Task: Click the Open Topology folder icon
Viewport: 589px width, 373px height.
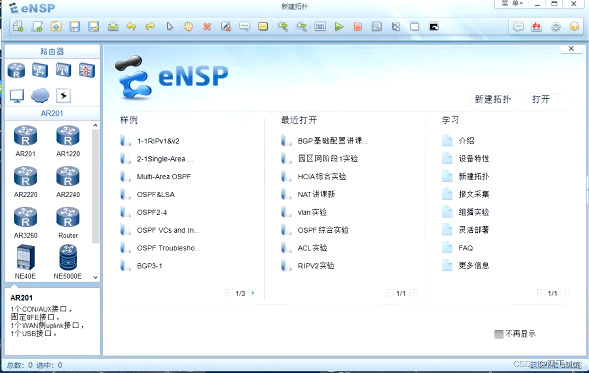Action: 56,26
